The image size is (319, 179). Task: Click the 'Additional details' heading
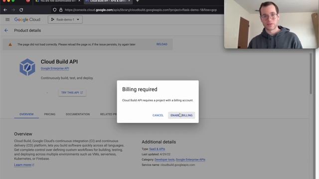pos(159,142)
